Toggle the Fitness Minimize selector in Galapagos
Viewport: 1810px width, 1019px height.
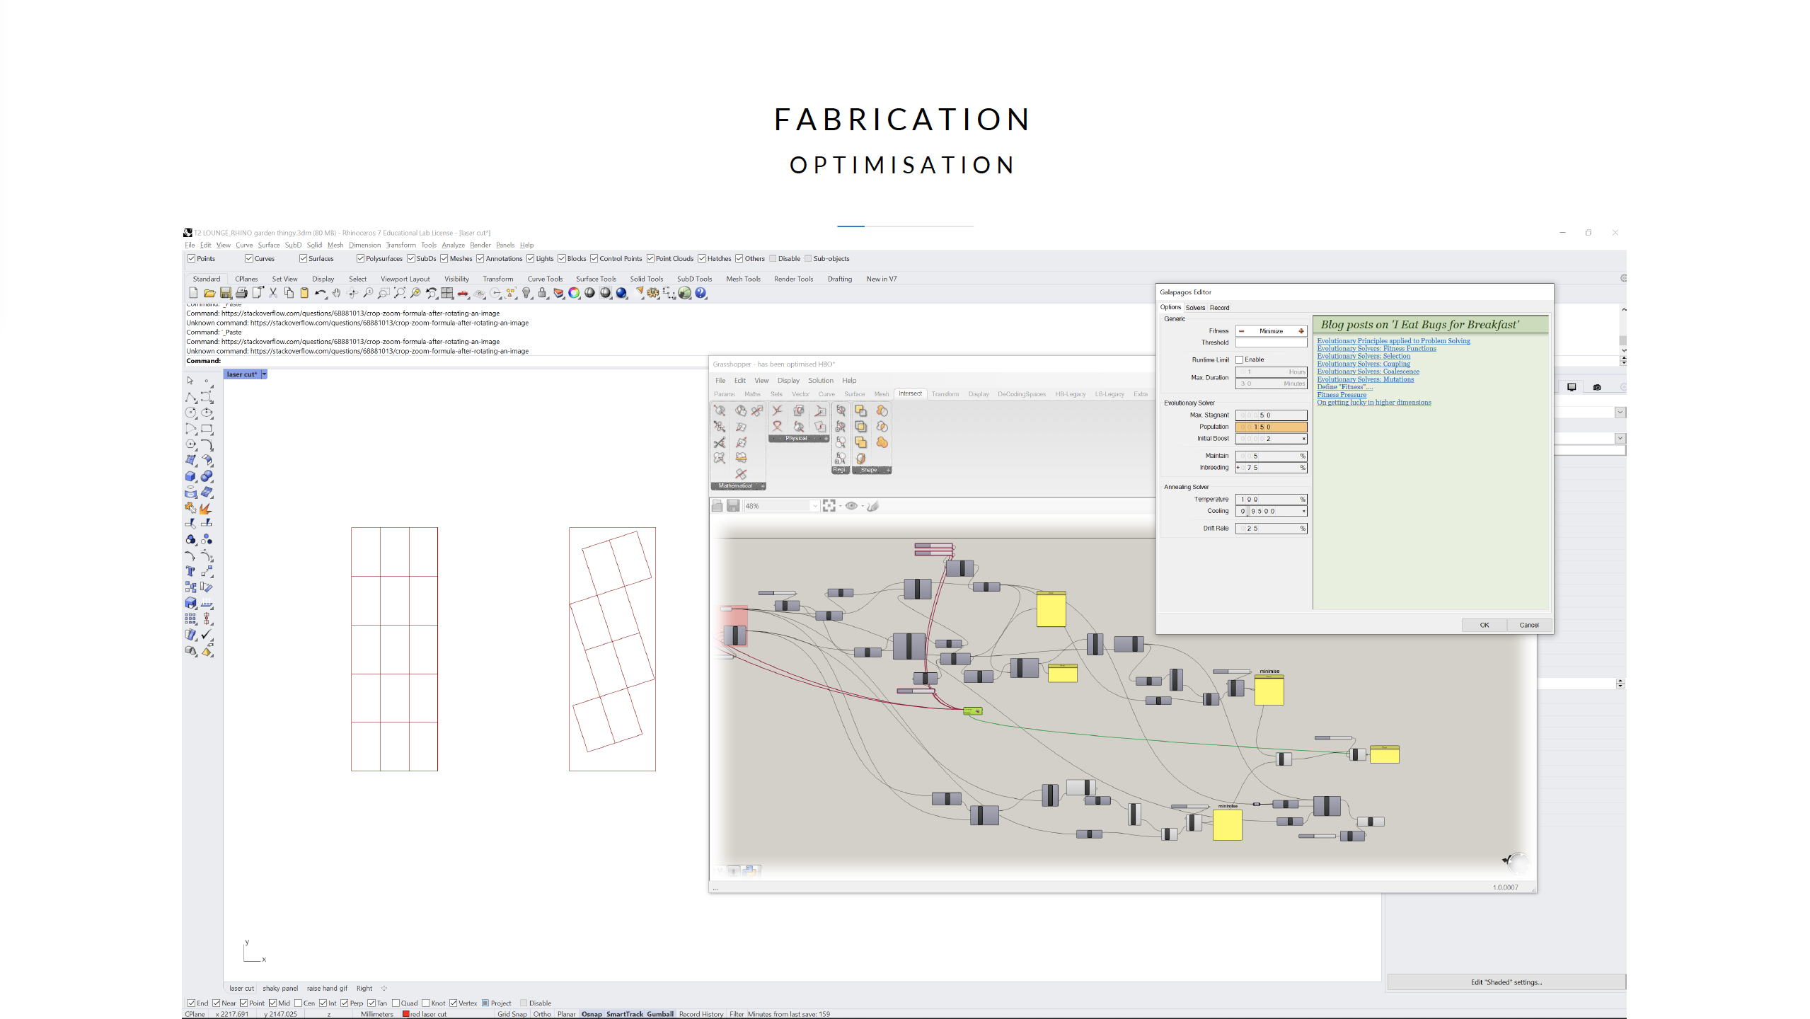pos(1271,331)
